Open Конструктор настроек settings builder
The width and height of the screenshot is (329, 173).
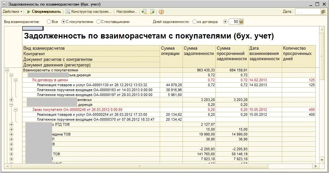(89, 12)
